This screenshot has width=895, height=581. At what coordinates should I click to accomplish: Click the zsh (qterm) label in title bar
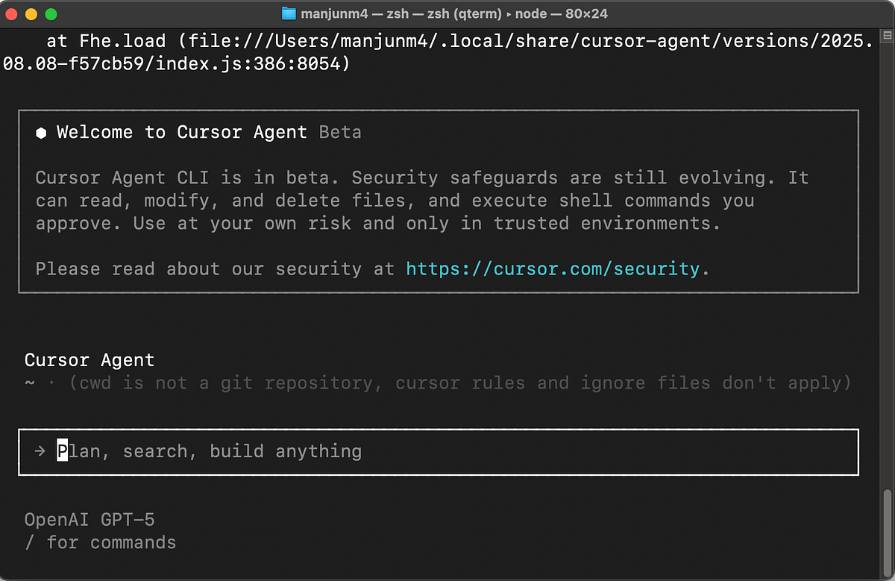tap(464, 13)
